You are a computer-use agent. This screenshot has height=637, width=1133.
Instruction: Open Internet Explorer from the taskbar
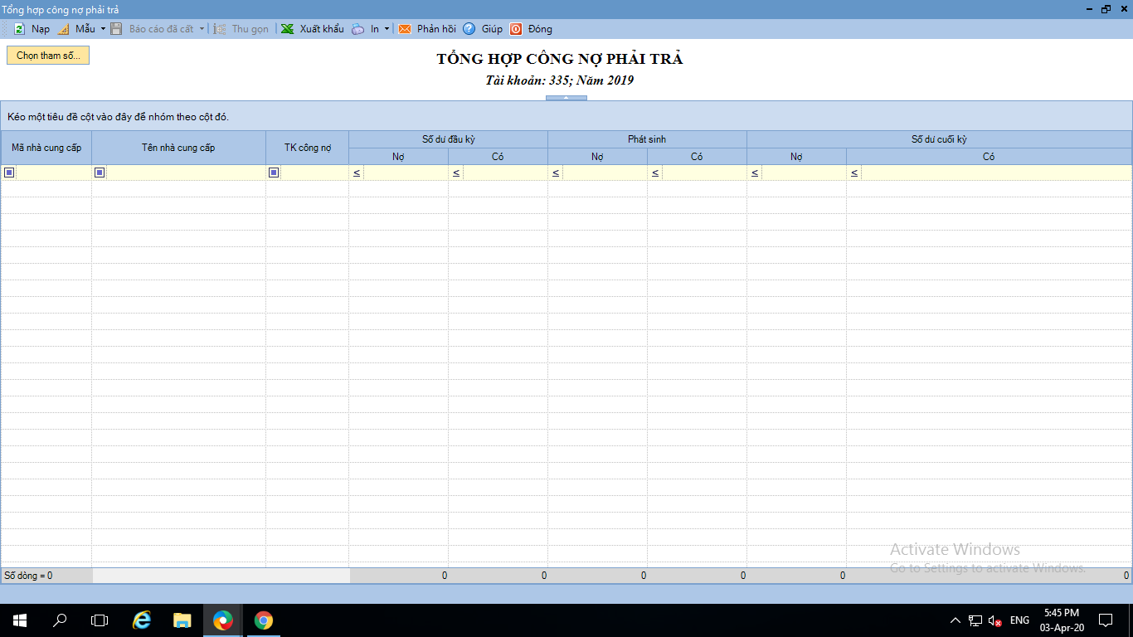[142, 620]
